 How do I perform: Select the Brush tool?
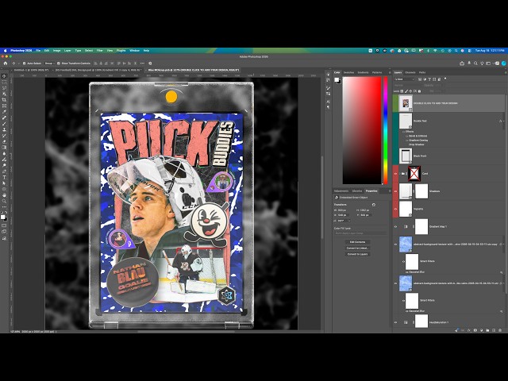(x=4, y=124)
